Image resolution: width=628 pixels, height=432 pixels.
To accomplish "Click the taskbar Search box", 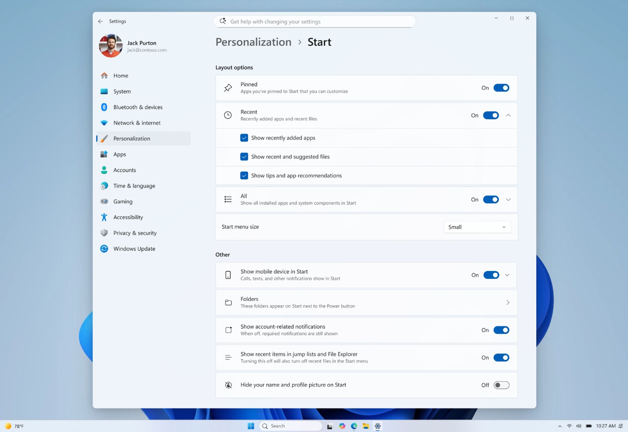I will click(291, 426).
